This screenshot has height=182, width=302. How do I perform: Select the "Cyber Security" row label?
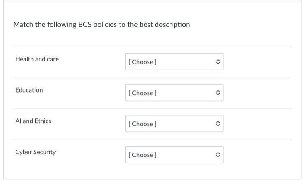coord(36,152)
